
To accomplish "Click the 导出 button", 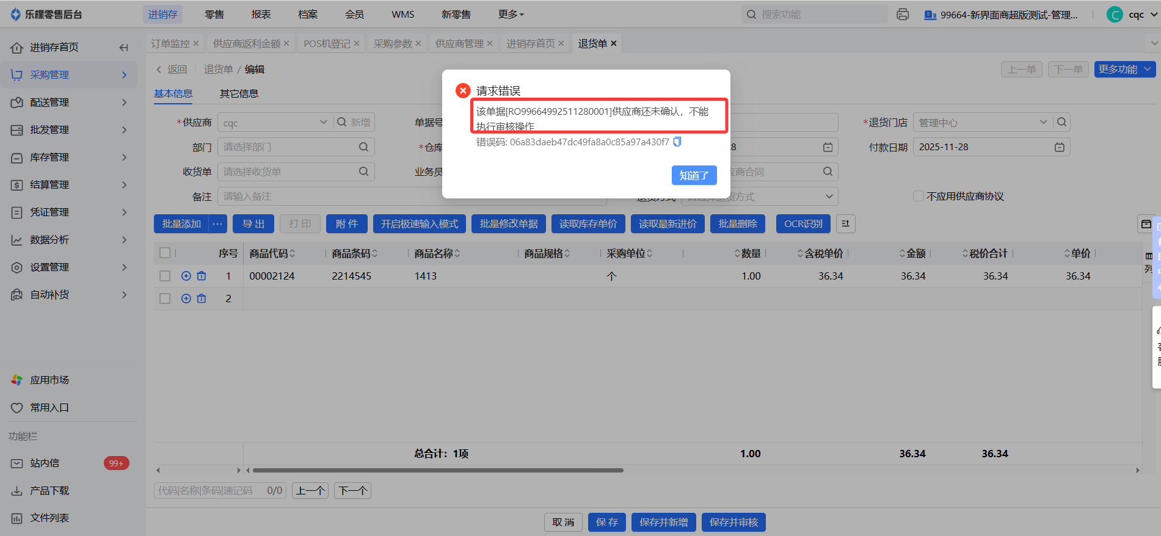I will coord(253,224).
